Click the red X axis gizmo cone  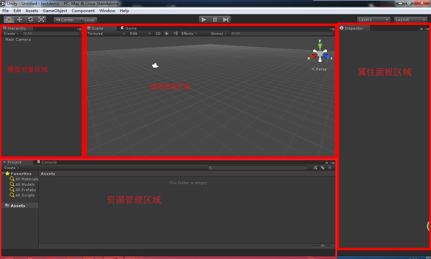point(314,57)
